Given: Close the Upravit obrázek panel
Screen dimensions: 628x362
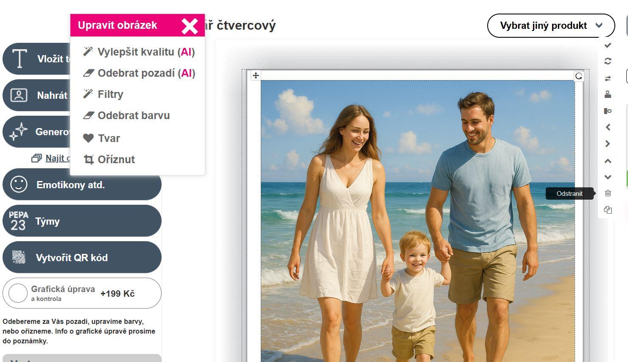Looking at the screenshot, I should point(190,26).
